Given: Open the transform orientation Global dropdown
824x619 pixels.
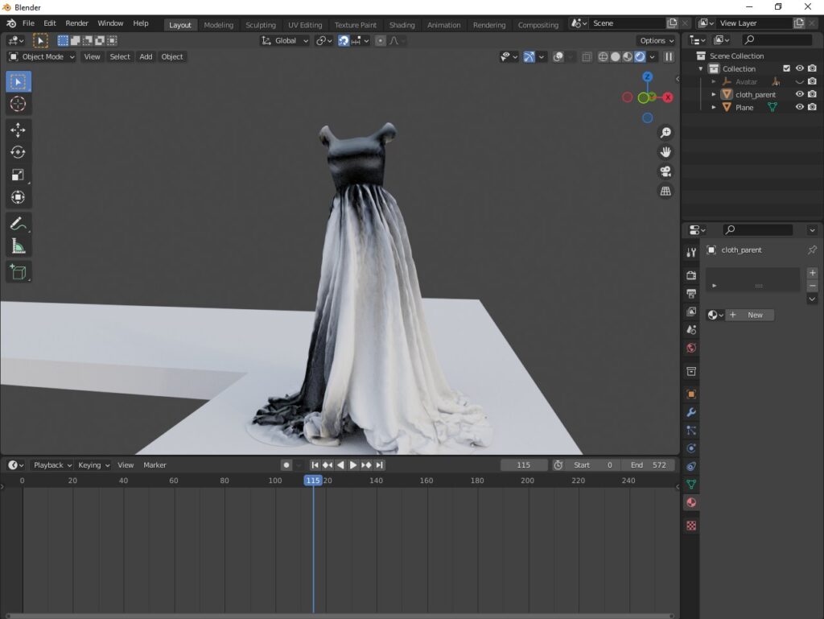Looking at the screenshot, I should click(284, 40).
